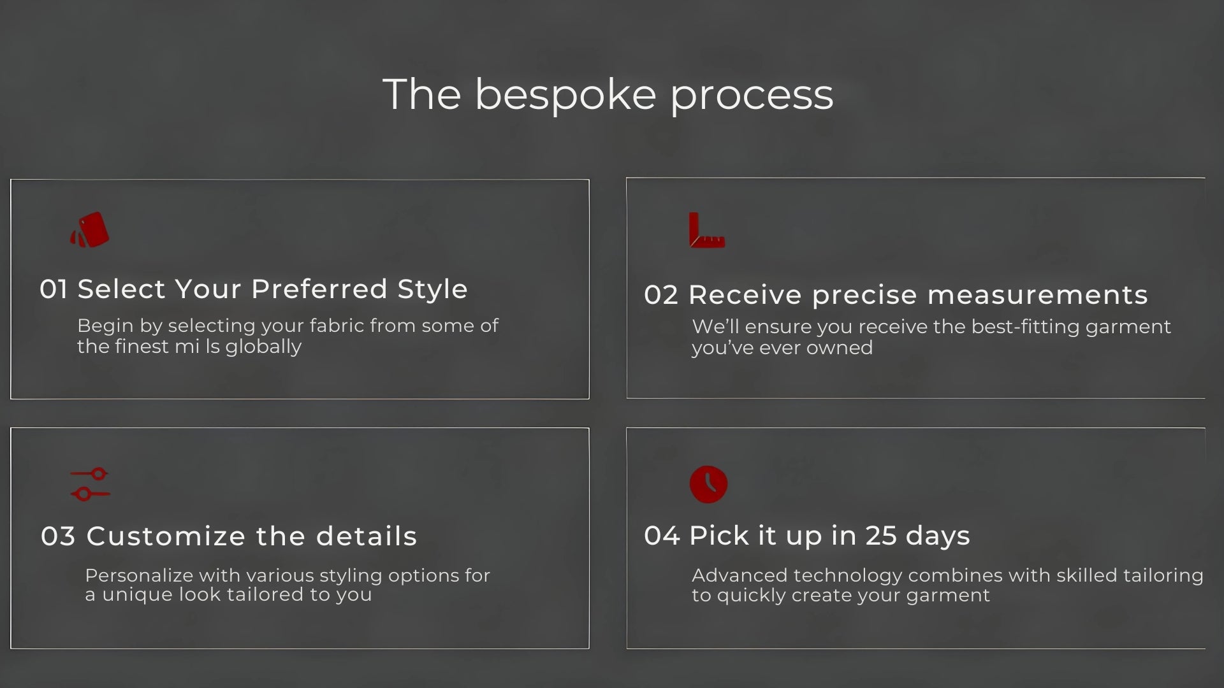This screenshot has width=1224, height=688.
Task: Click the "Begin by selecting your fabric" description
Action: pyautogui.click(x=288, y=336)
